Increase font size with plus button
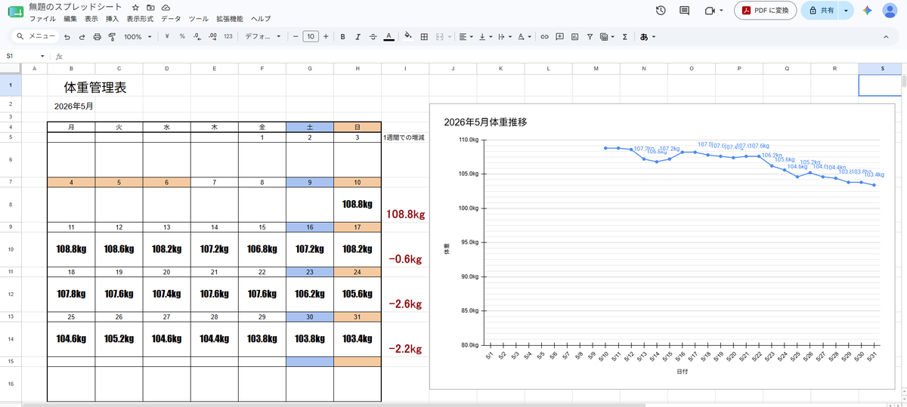 [326, 36]
